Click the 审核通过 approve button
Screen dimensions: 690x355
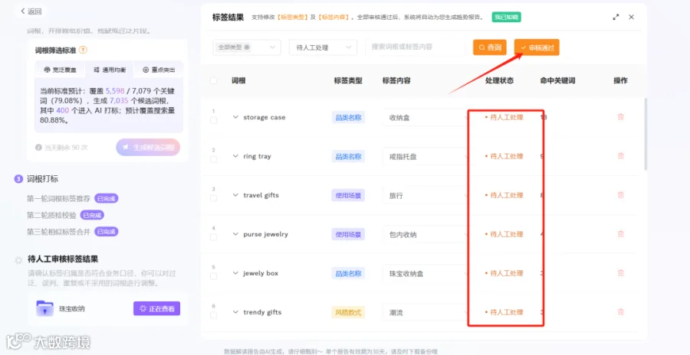point(537,47)
